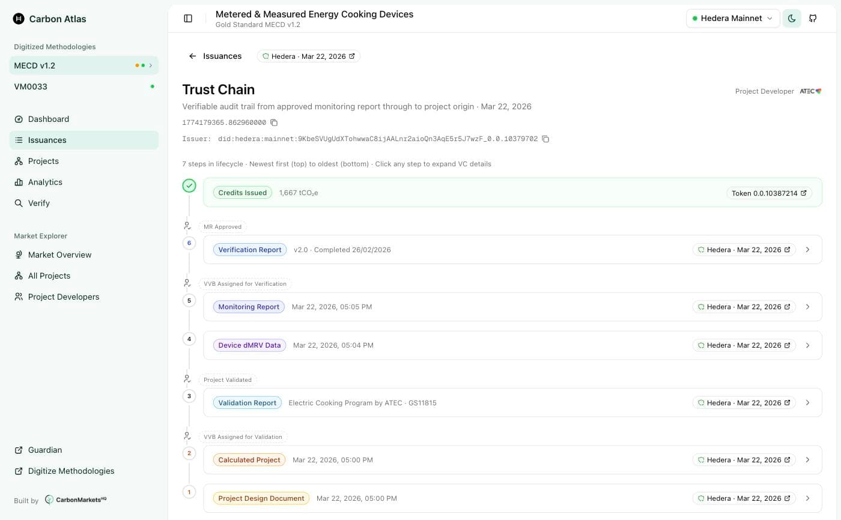This screenshot has height=520, width=841.
Task: Click the Calculated Project badge
Action: pyautogui.click(x=249, y=460)
